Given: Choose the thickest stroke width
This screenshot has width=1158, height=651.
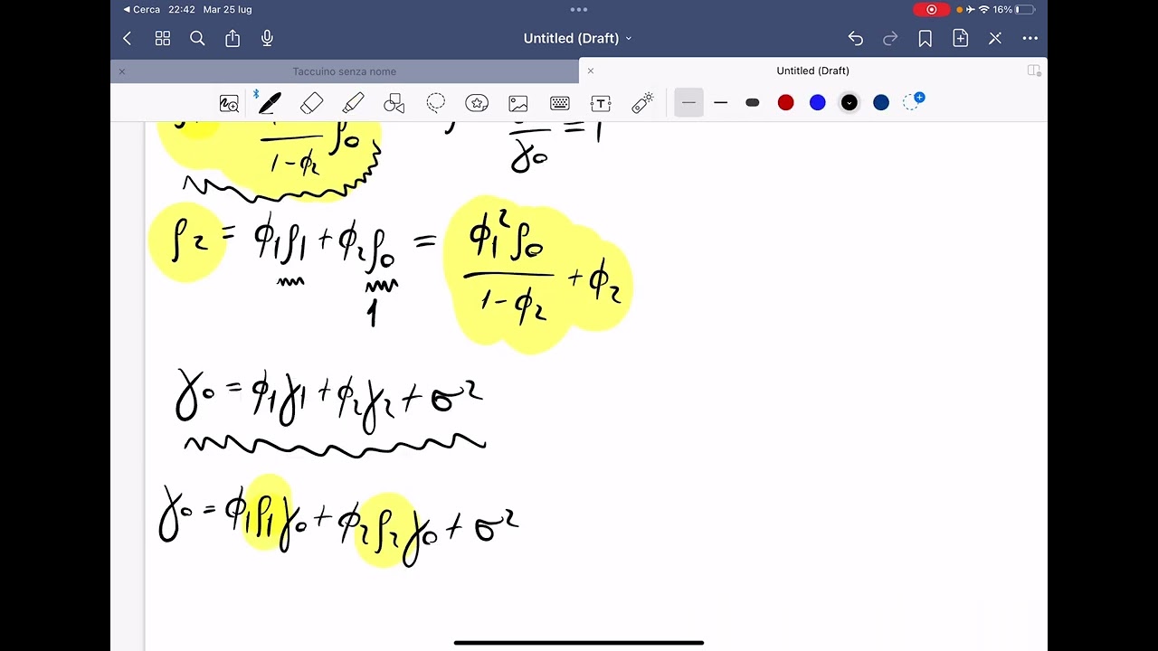Looking at the screenshot, I should click(x=752, y=103).
